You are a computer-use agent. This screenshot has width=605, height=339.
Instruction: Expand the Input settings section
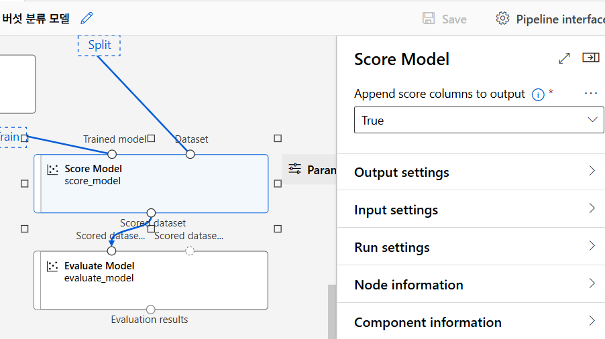(x=475, y=210)
